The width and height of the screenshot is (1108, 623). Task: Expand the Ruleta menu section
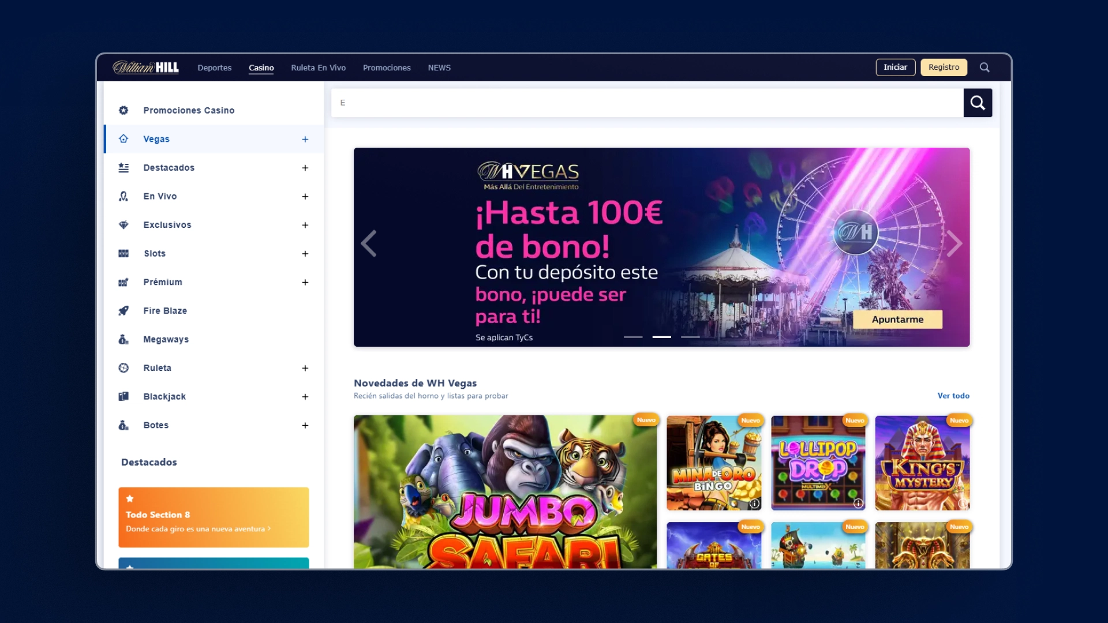point(305,368)
